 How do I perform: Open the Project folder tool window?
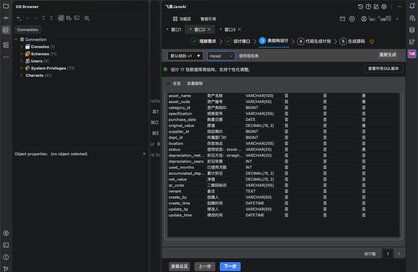[x=6, y=6]
